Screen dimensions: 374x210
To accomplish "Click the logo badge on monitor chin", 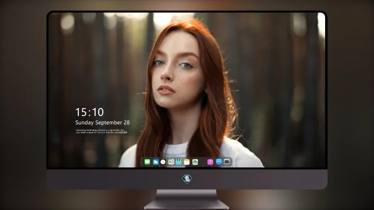I will pos(187,179).
